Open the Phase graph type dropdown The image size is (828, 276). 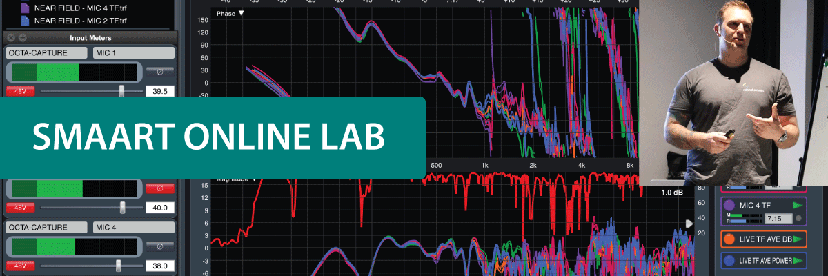coord(230,13)
